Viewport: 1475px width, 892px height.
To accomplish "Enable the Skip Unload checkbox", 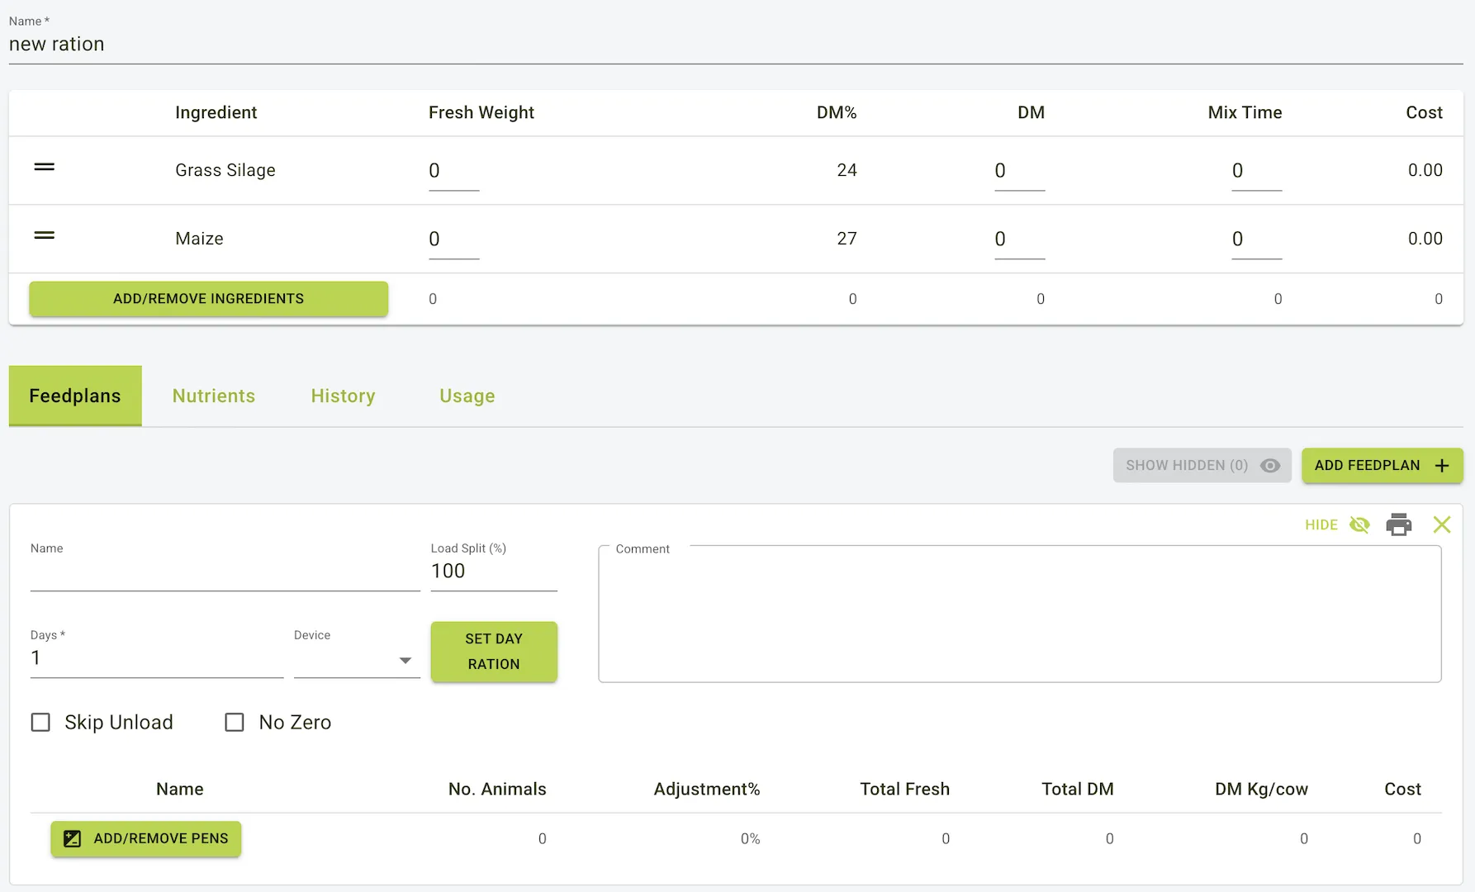I will [41, 722].
